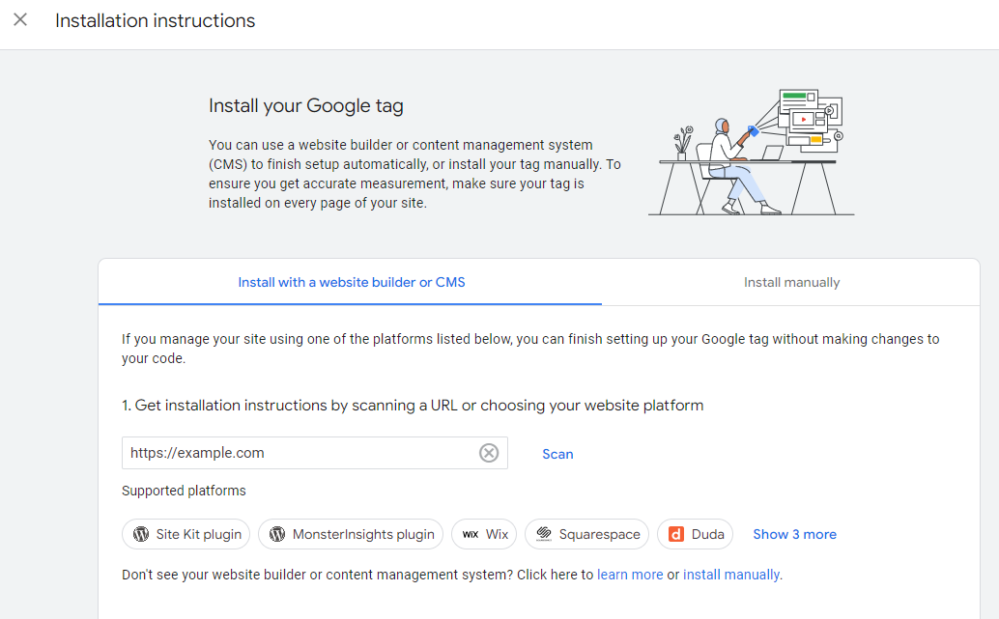Click the Install your Google tag heading
Screen dimensions: 999x619
tap(306, 105)
